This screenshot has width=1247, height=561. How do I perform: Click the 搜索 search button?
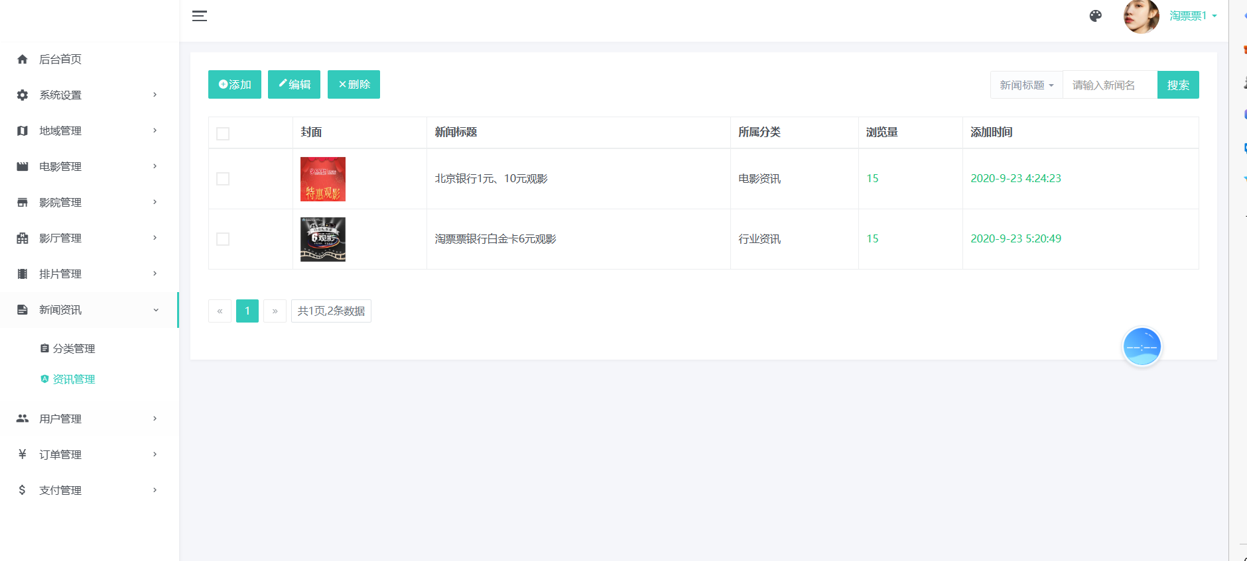(1177, 85)
